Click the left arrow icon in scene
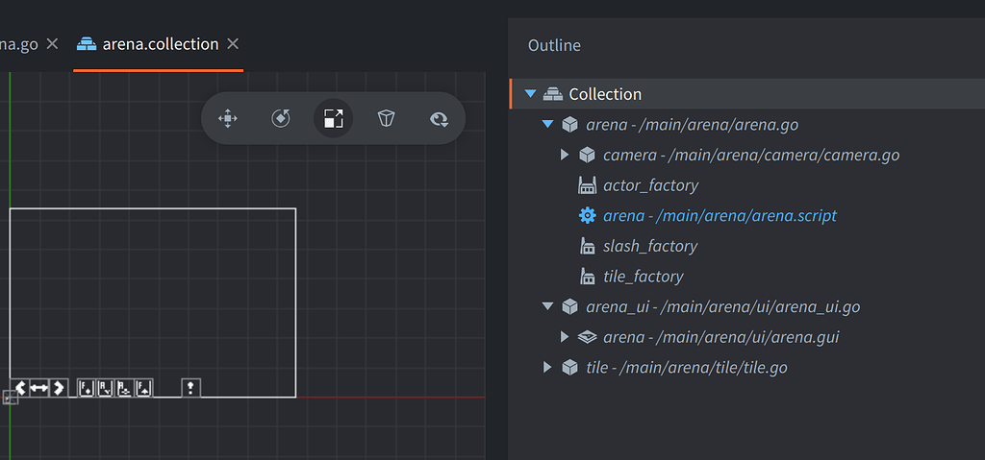 [x=21, y=388]
